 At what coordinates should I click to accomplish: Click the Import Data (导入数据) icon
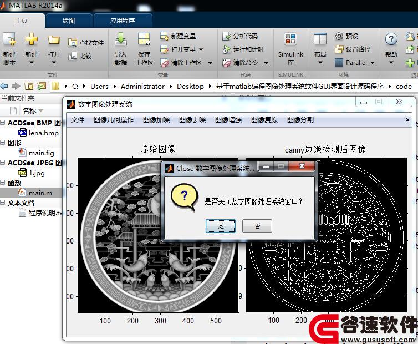[121, 39]
